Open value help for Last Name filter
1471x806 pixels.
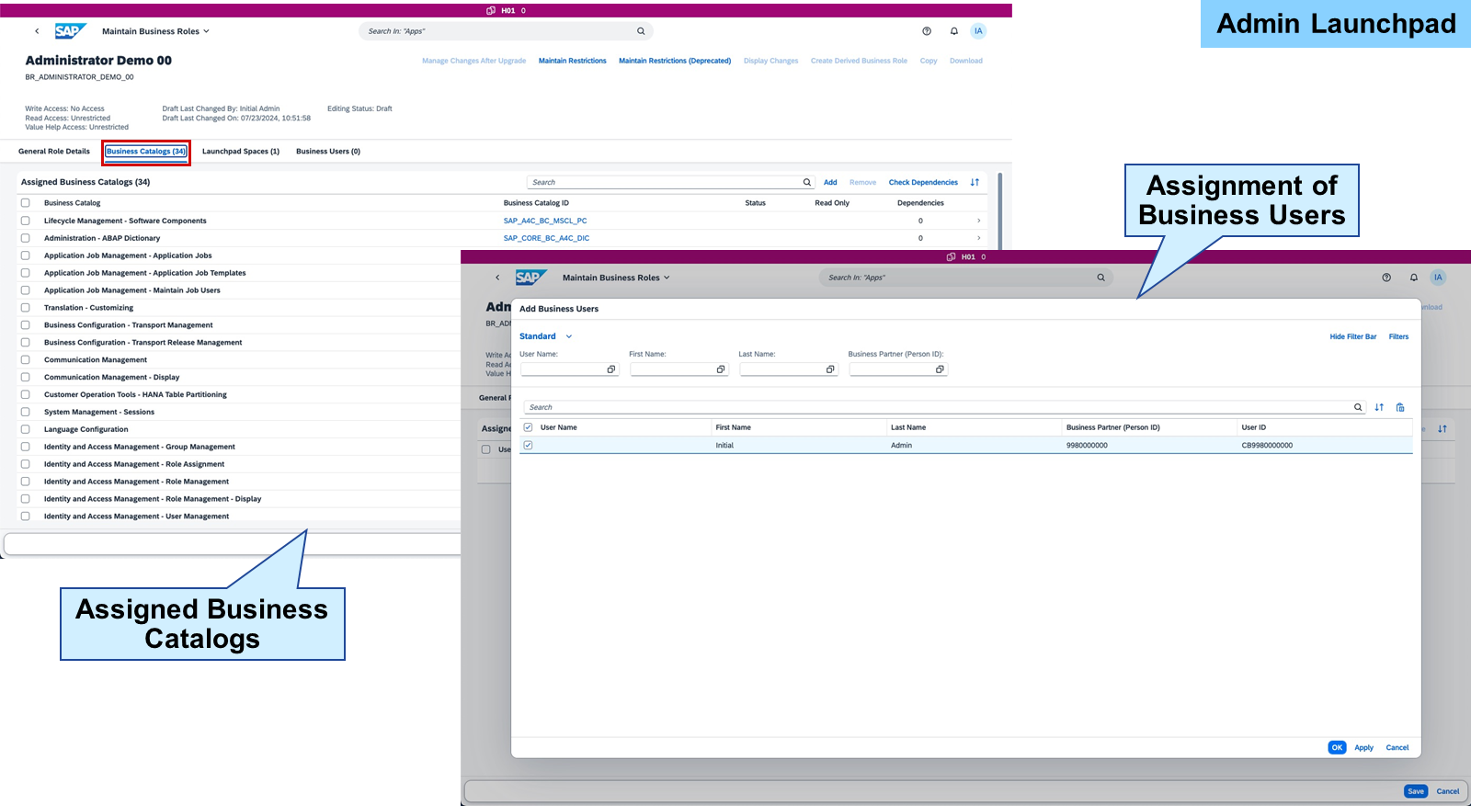point(830,369)
